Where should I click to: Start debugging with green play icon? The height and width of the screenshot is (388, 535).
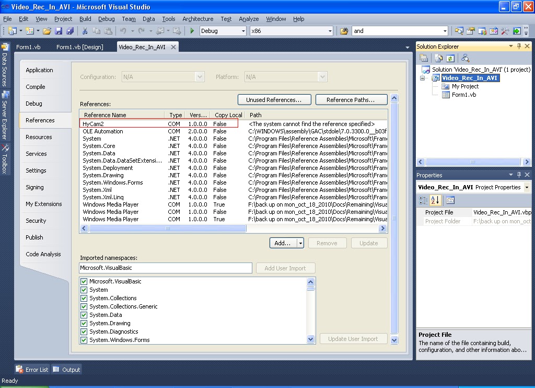coord(192,31)
